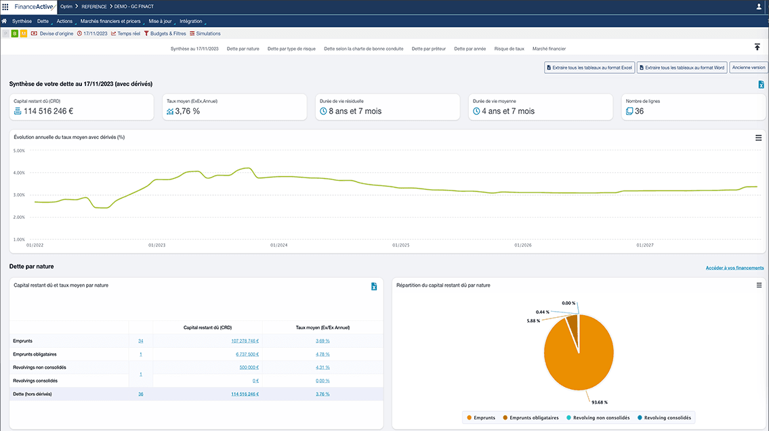Toggle the yellow M filter badge
This screenshot has width=769, height=431.
point(23,33)
